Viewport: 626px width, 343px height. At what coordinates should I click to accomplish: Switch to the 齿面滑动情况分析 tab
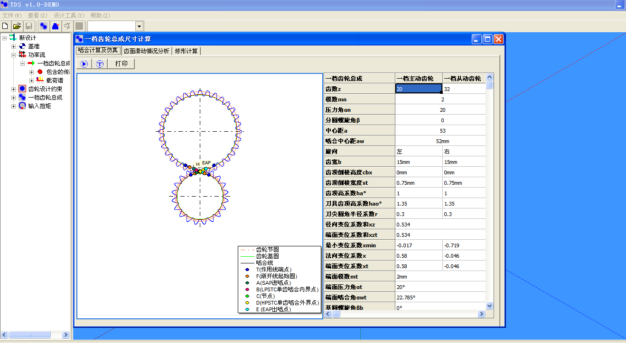146,51
